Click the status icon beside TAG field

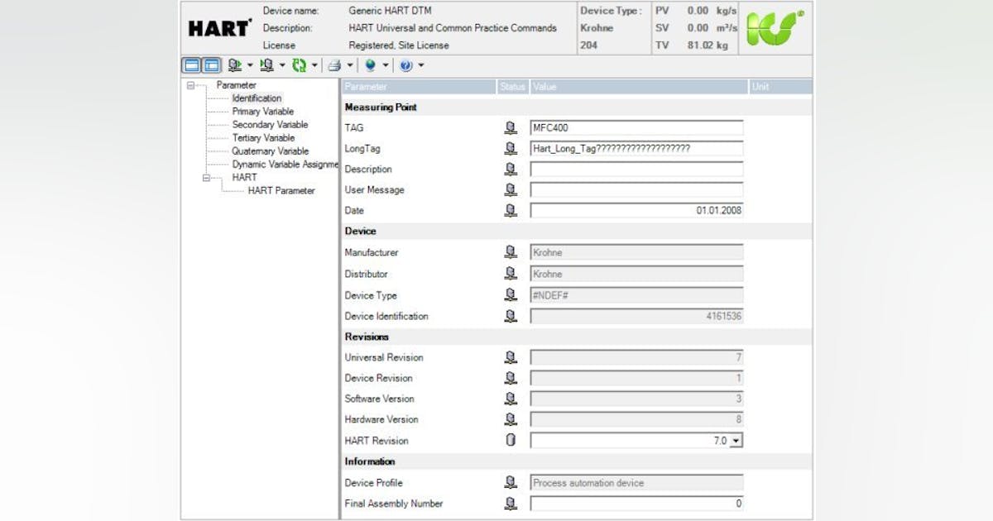pos(511,128)
